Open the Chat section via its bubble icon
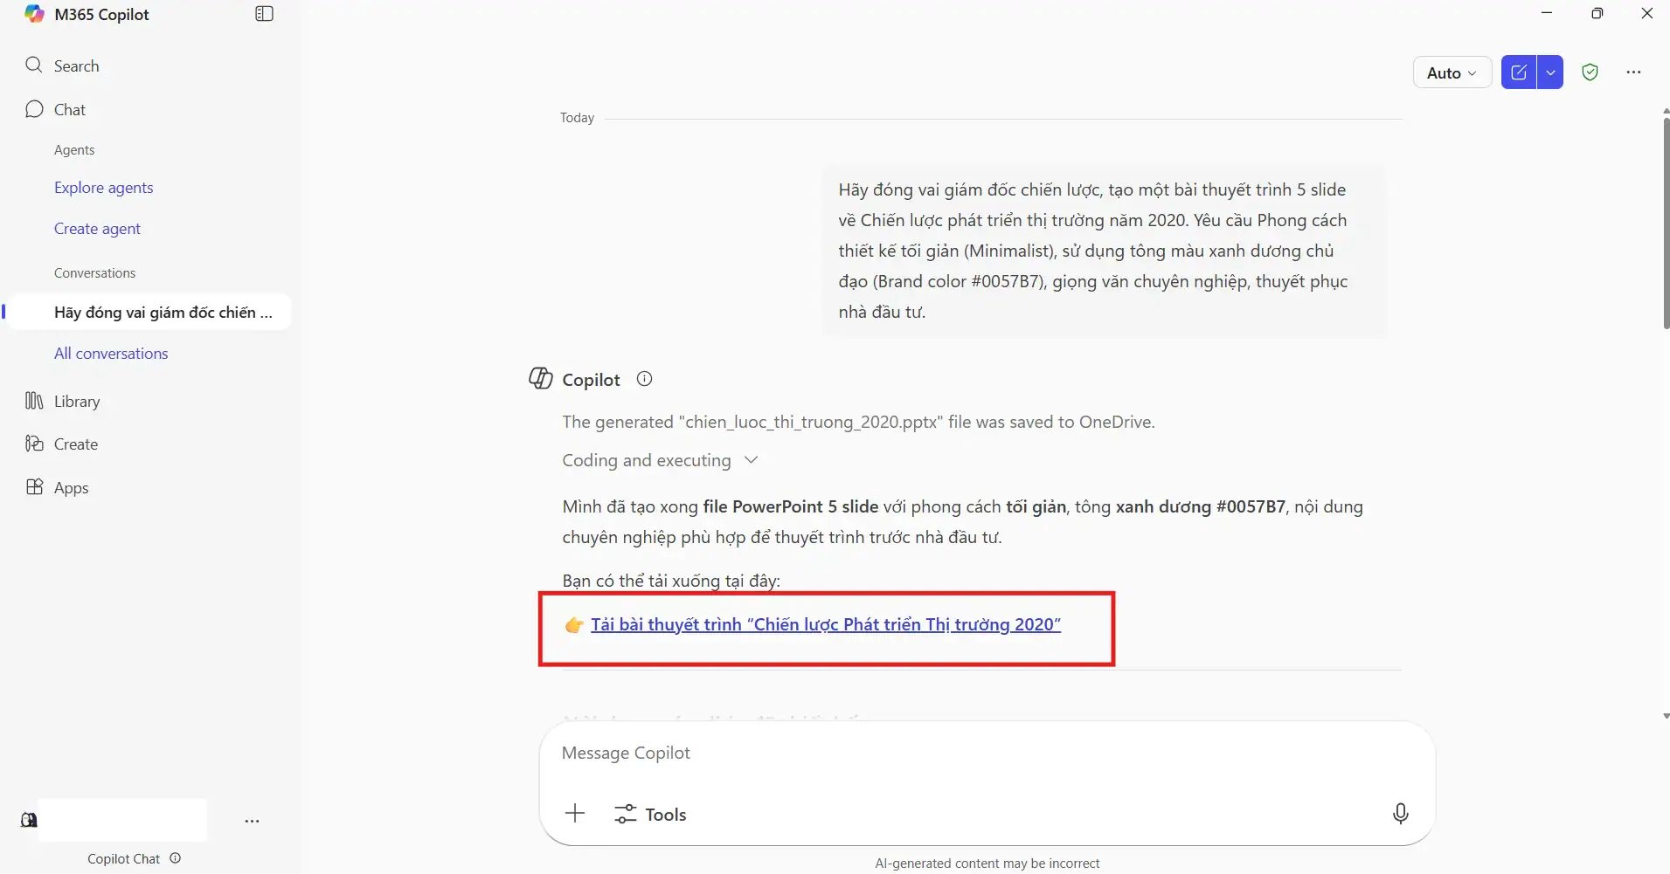Viewport: 1670px width, 874px height. [34, 109]
